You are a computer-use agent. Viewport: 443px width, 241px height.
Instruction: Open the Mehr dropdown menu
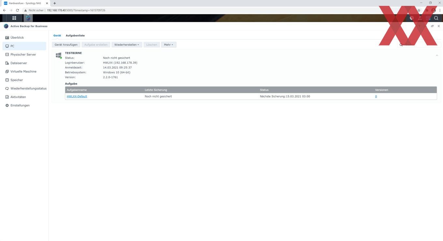coord(169,44)
